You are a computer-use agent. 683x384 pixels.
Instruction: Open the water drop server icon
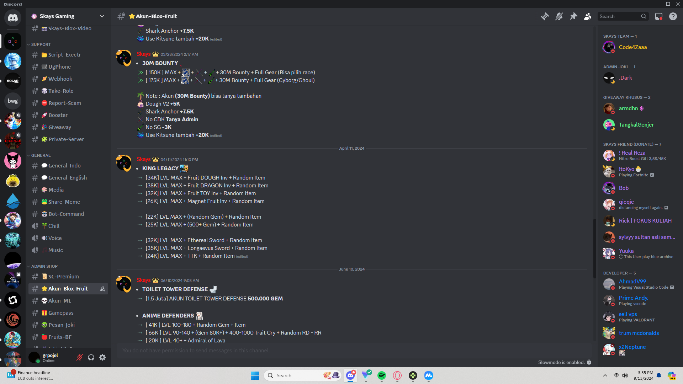[x=13, y=201]
